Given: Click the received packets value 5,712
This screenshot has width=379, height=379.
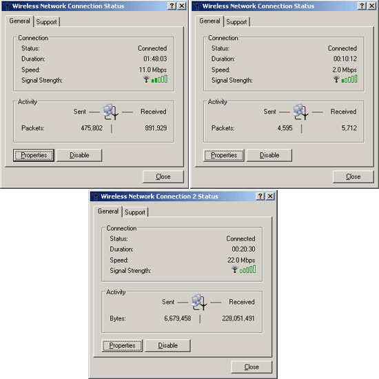Looking at the screenshot, I should (349, 128).
